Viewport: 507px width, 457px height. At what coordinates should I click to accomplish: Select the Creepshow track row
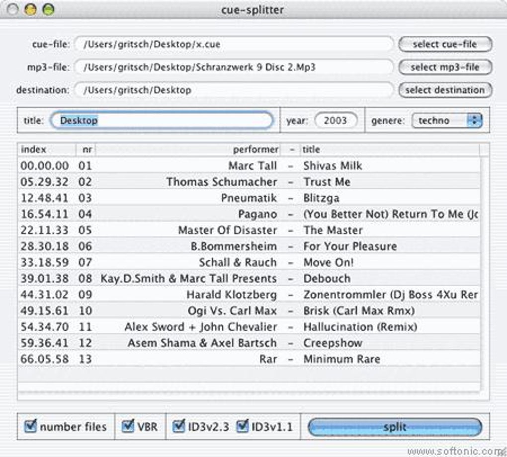249,343
